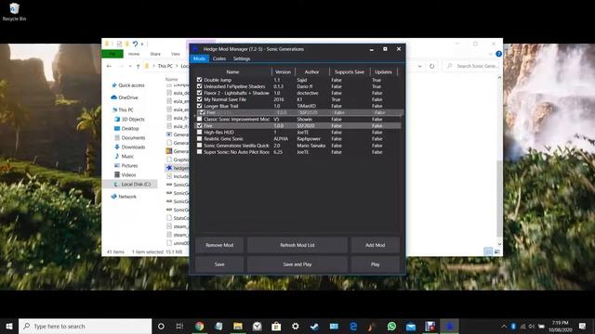Enable Classic Sonic Improvement Mod checkbox
Viewport: 595px width, 334px height.
(x=200, y=120)
